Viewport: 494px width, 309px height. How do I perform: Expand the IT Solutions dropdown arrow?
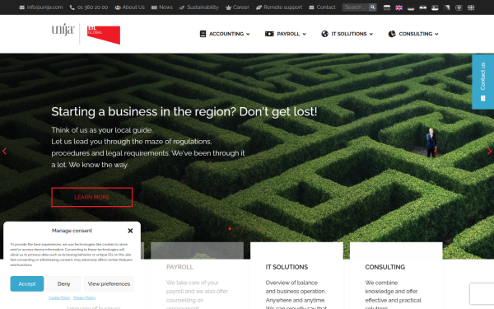[x=371, y=34]
